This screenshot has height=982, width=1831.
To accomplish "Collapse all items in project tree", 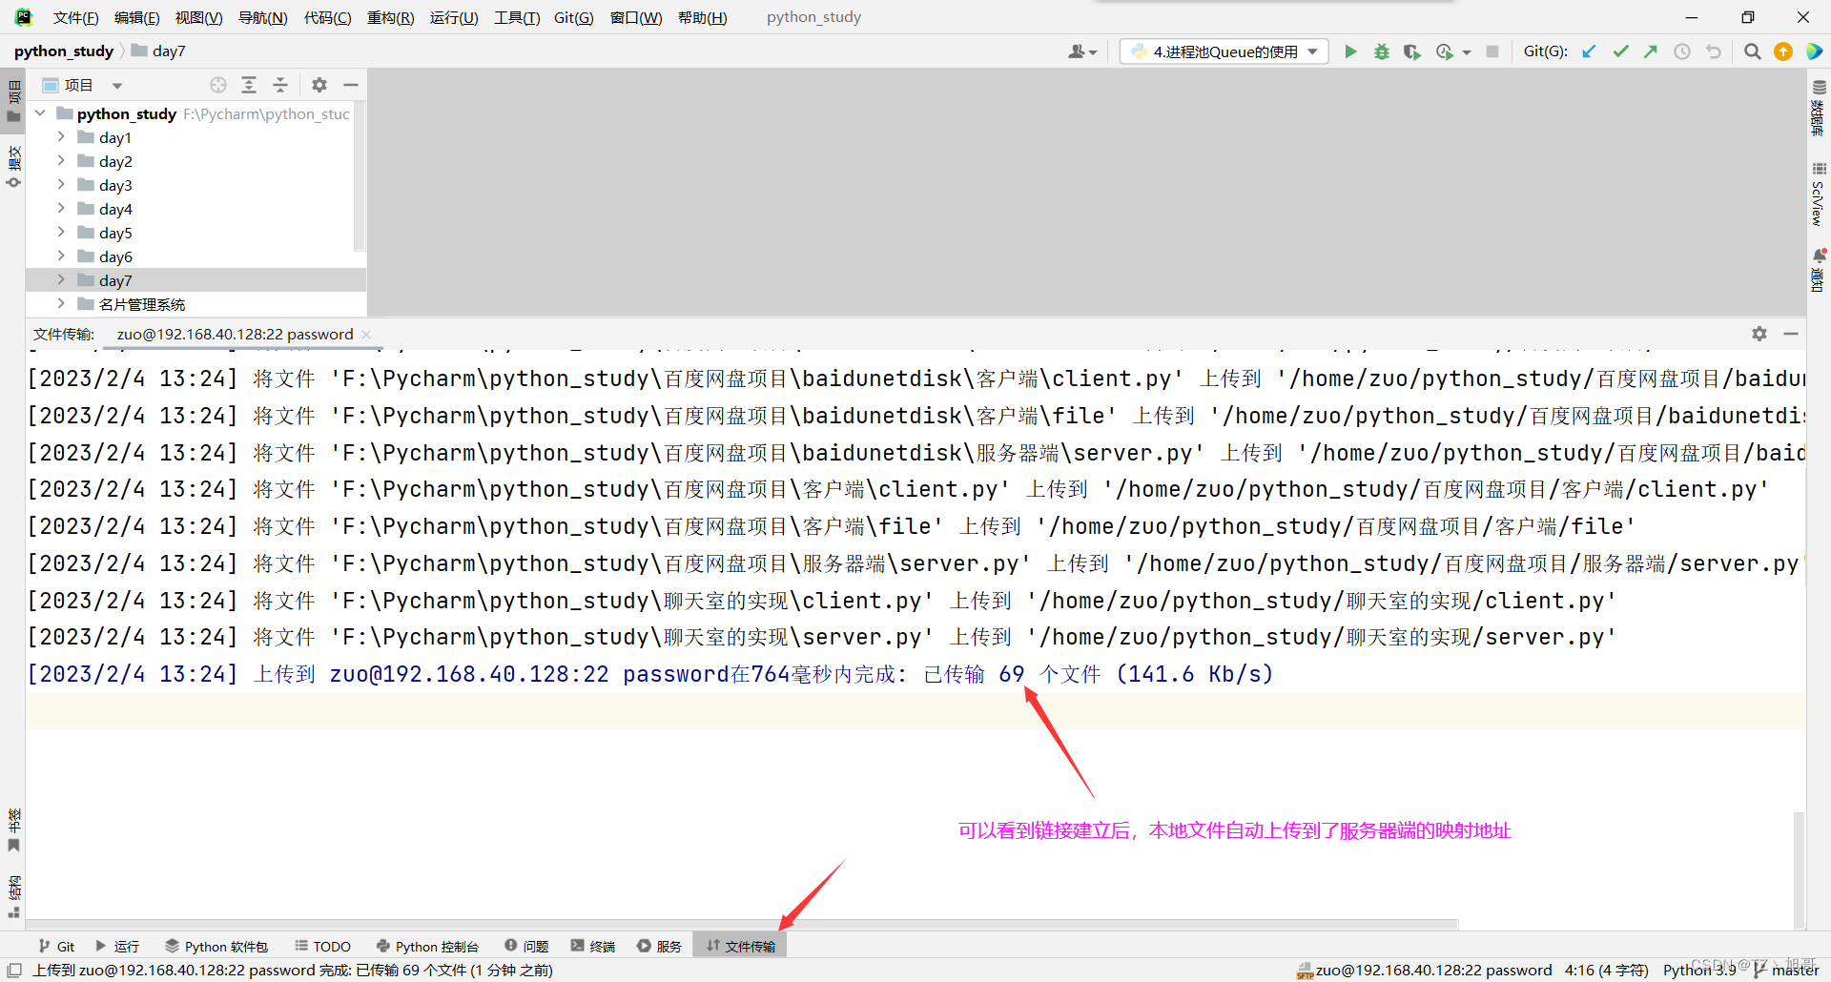I will tap(280, 85).
